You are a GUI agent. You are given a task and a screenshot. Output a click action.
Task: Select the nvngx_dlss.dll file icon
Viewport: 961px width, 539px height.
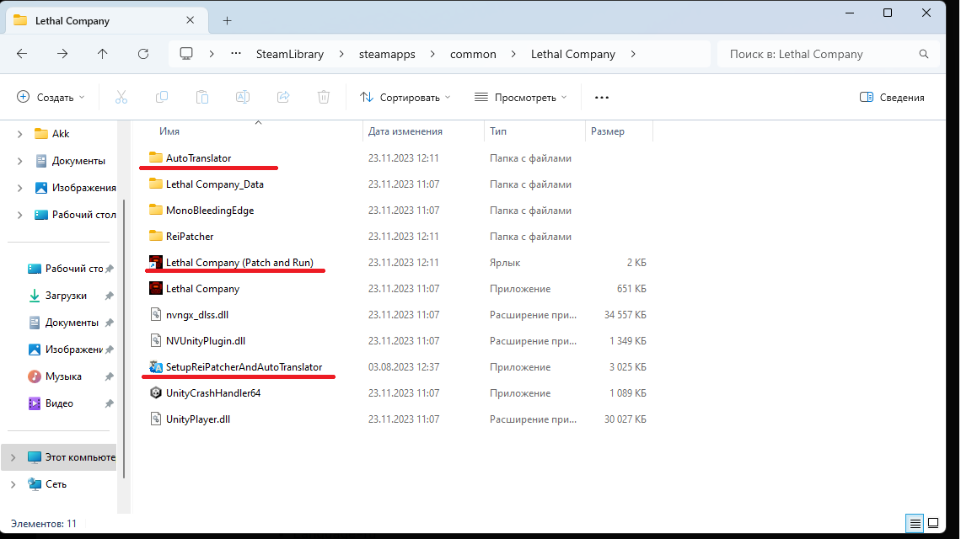point(156,315)
